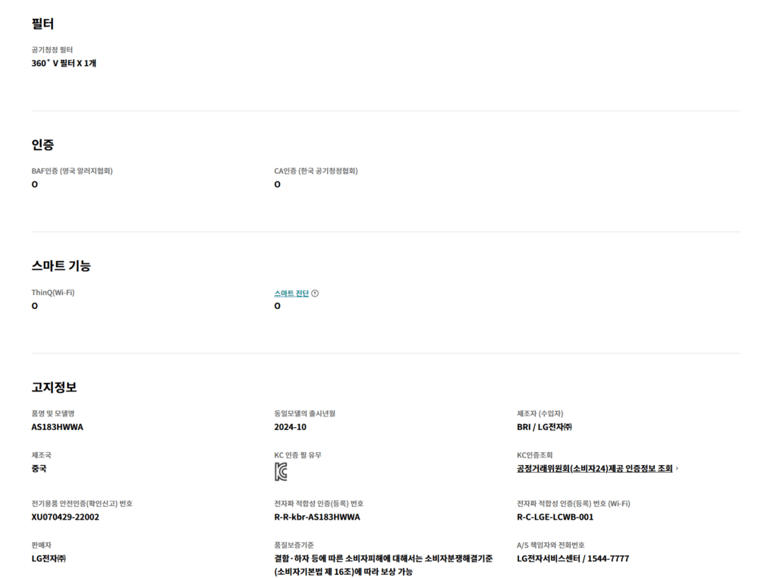
Task: Select registration number R-R-kbr-AS183HWWA
Action: pos(316,517)
